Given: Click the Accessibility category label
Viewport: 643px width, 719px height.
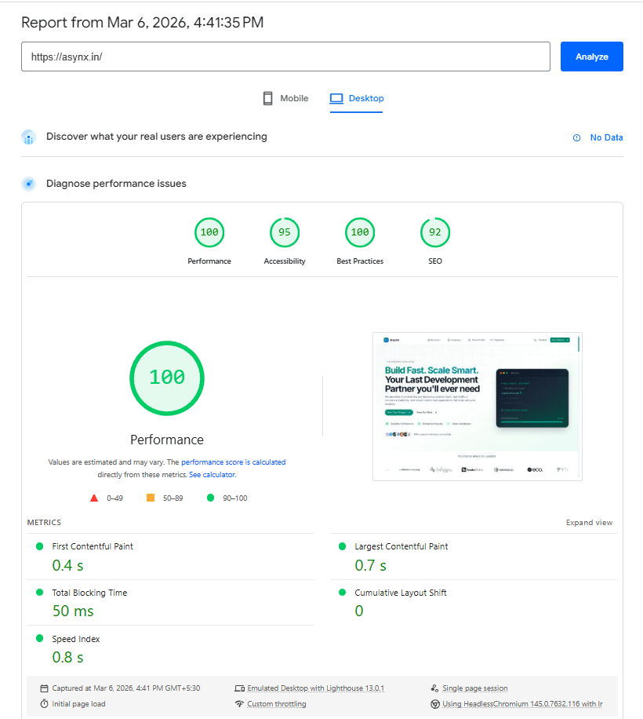Looking at the screenshot, I should point(285,261).
